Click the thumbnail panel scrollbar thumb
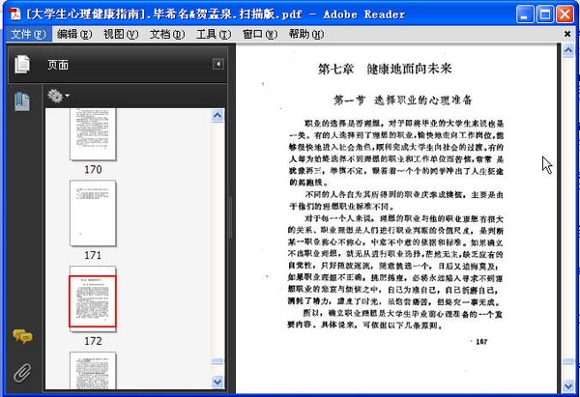The height and width of the screenshot is (397, 580). (217, 361)
